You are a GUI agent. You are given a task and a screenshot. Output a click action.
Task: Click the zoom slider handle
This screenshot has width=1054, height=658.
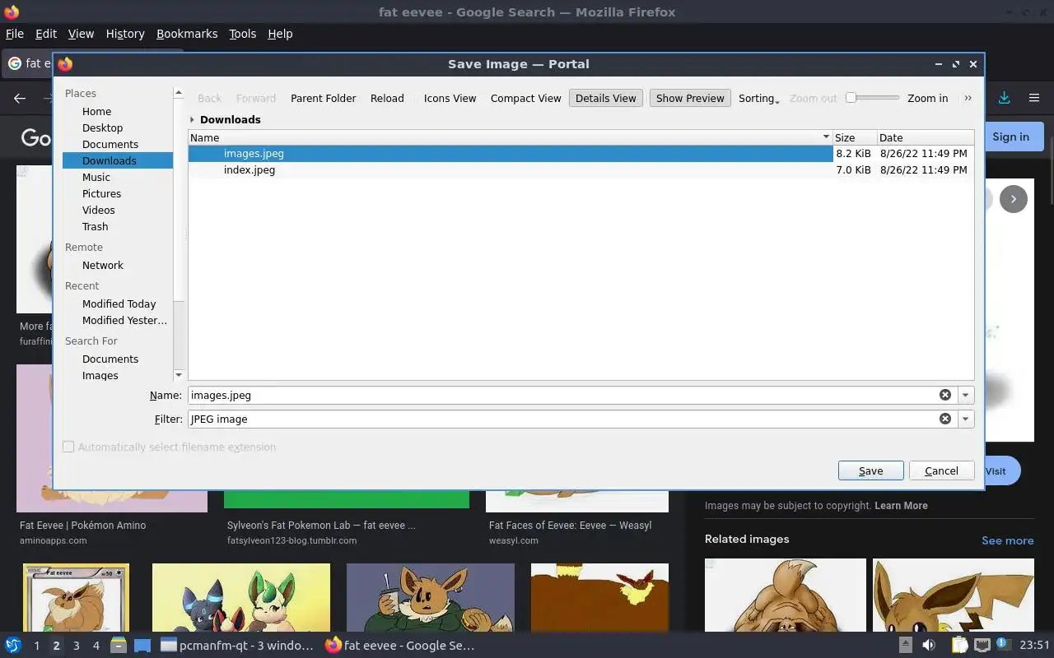click(851, 97)
